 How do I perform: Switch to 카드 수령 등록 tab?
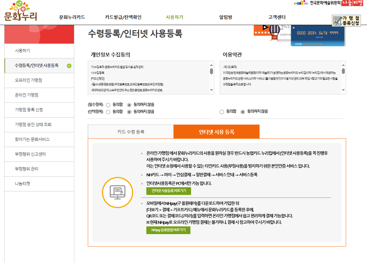coord(131,132)
